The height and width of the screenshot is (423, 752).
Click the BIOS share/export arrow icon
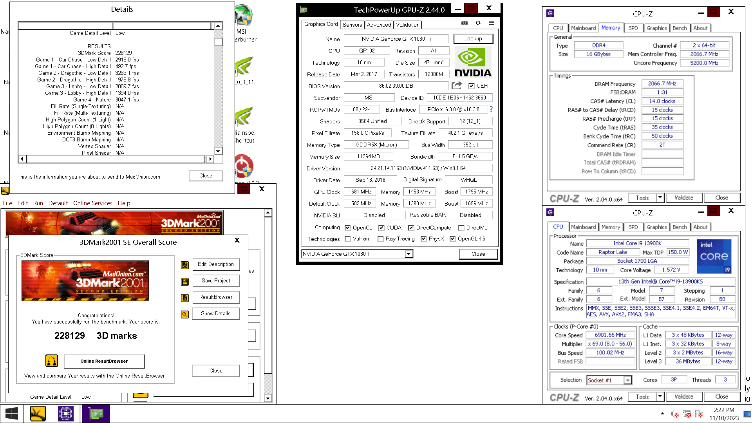pyautogui.click(x=457, y=85)
